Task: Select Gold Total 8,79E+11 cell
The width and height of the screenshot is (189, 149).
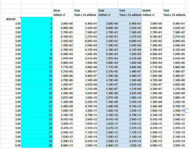Action: click(x=130, y=115)
